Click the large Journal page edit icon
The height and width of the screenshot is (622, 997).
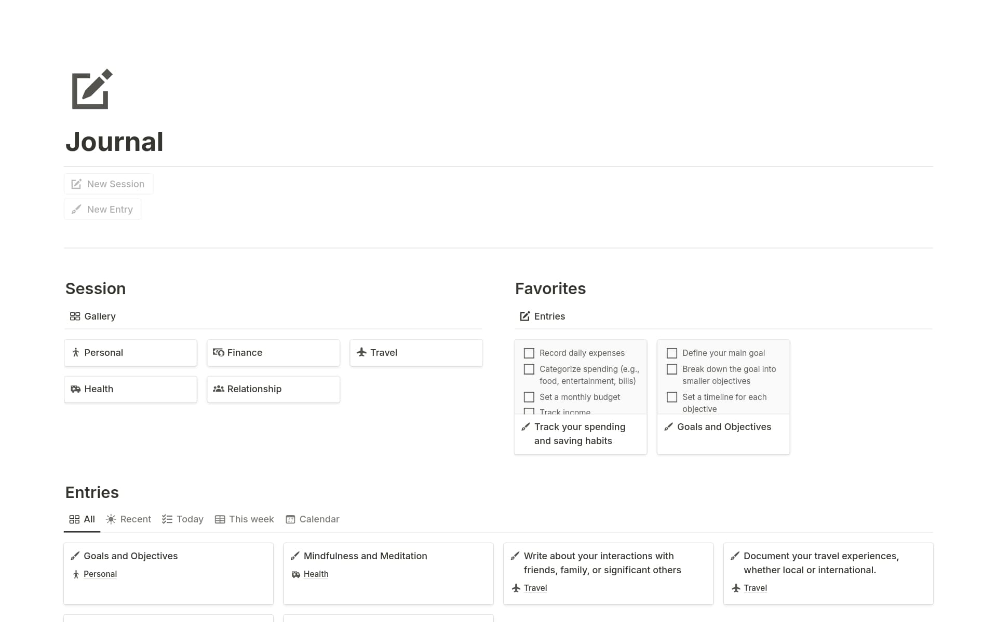(90, 90)
